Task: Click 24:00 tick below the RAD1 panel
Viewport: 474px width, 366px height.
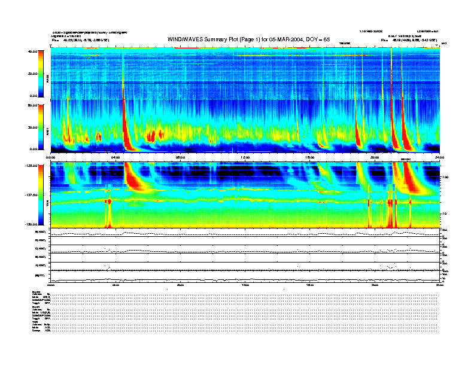Action: tap(439, 157)
